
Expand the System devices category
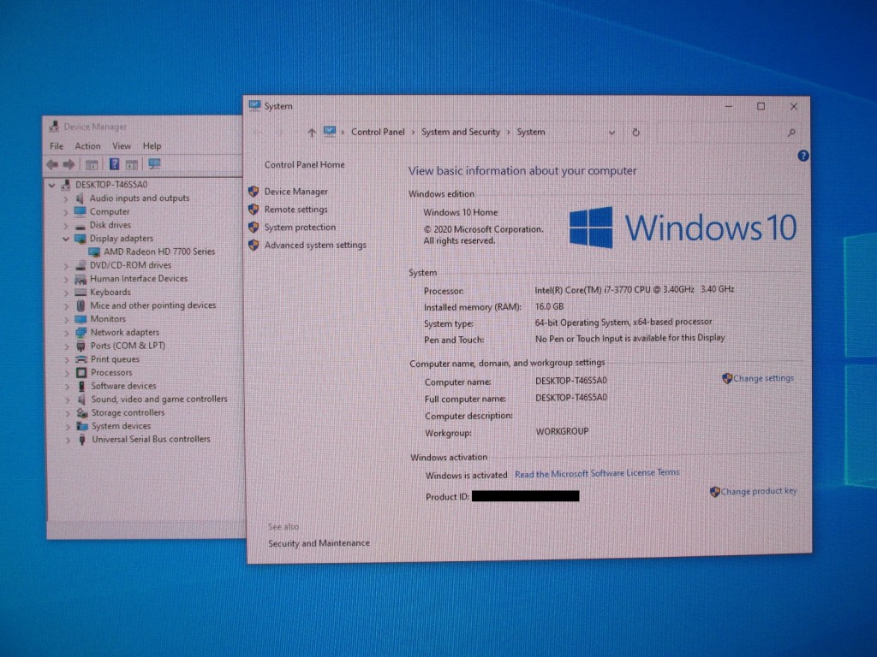click(x=68, y=427)
